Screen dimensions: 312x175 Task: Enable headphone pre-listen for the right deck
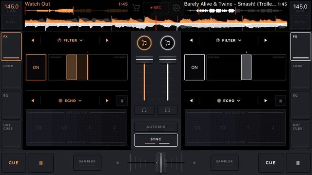point(168,110)
